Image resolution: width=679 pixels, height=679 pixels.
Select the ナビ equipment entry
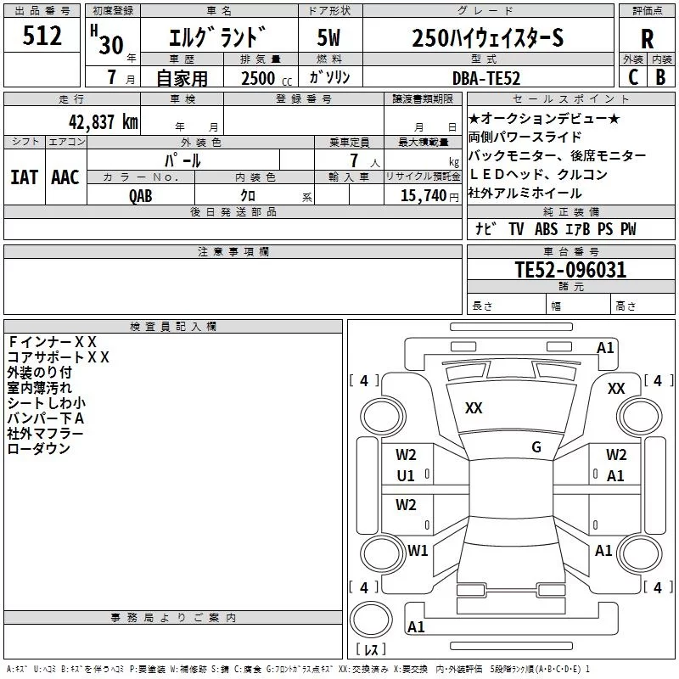(485, 228)
